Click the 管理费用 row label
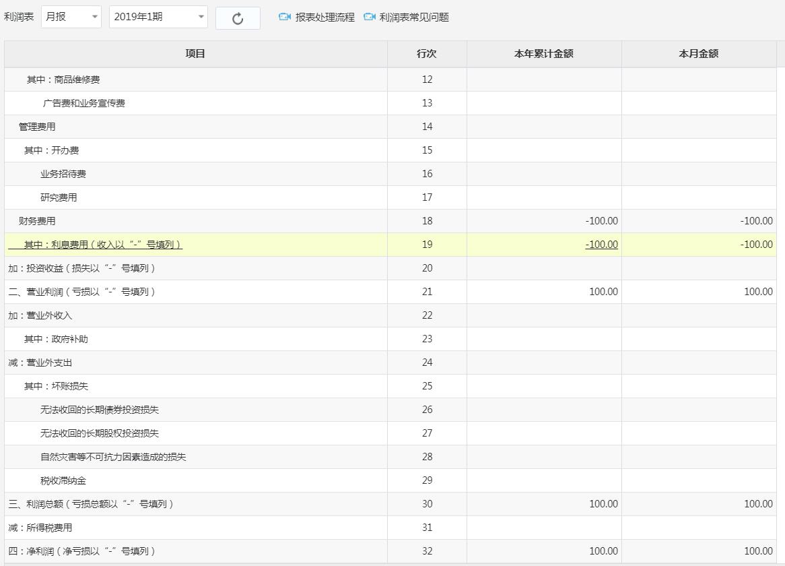 pos(32,127)
